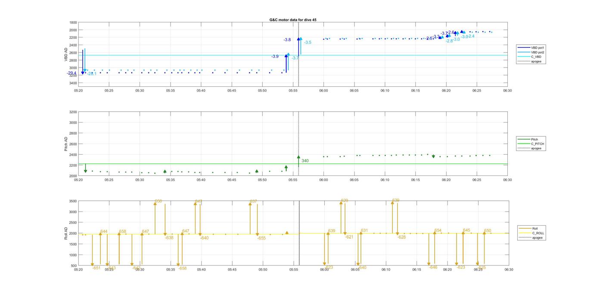Click the 'Pitch AD' y-axis label
The width and height of the screenshot is (603, 298).
coord(66,144)
